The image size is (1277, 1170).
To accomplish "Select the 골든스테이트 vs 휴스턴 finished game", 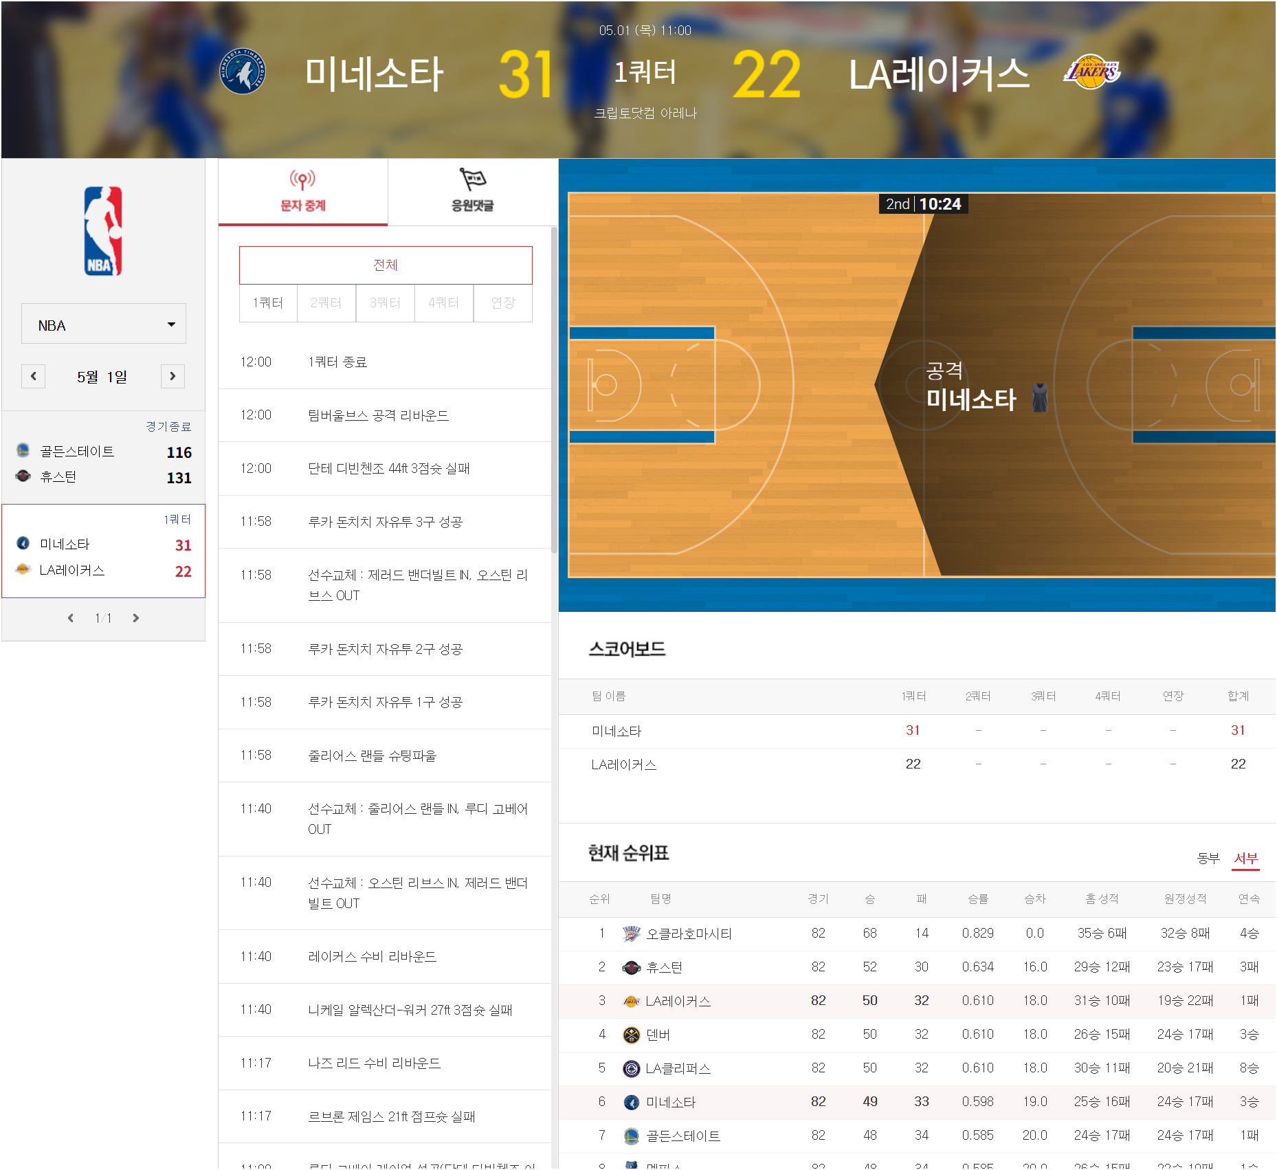I will tap(104, 456).
